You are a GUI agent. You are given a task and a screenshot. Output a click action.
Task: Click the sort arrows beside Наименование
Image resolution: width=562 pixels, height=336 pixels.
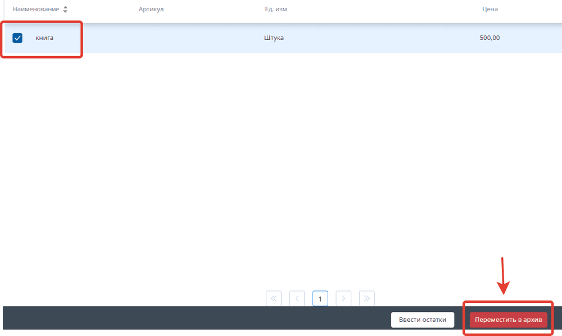point(65,10)
